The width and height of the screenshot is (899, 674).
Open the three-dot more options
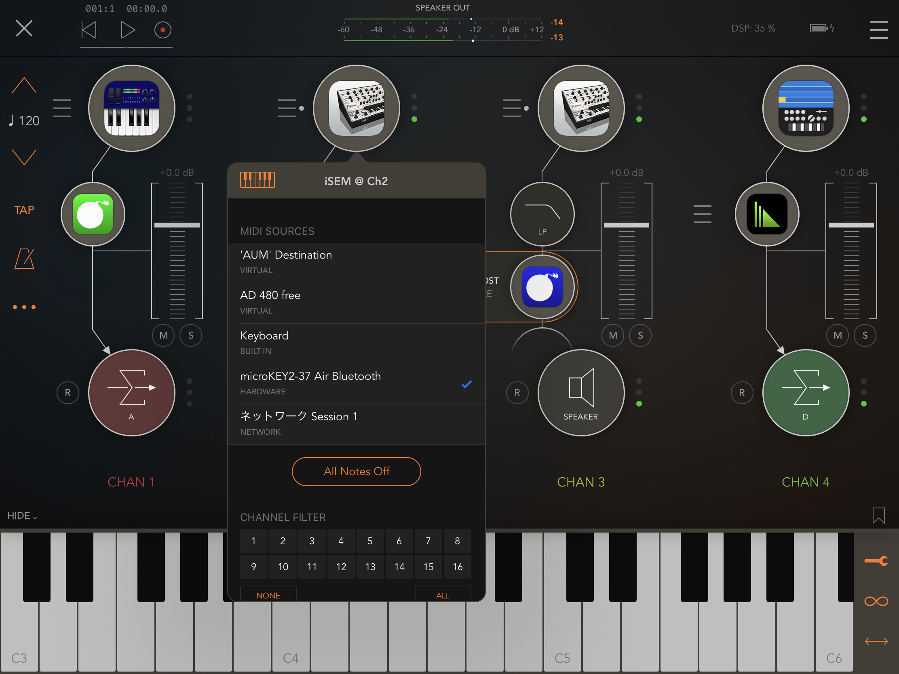click(24, 307)
